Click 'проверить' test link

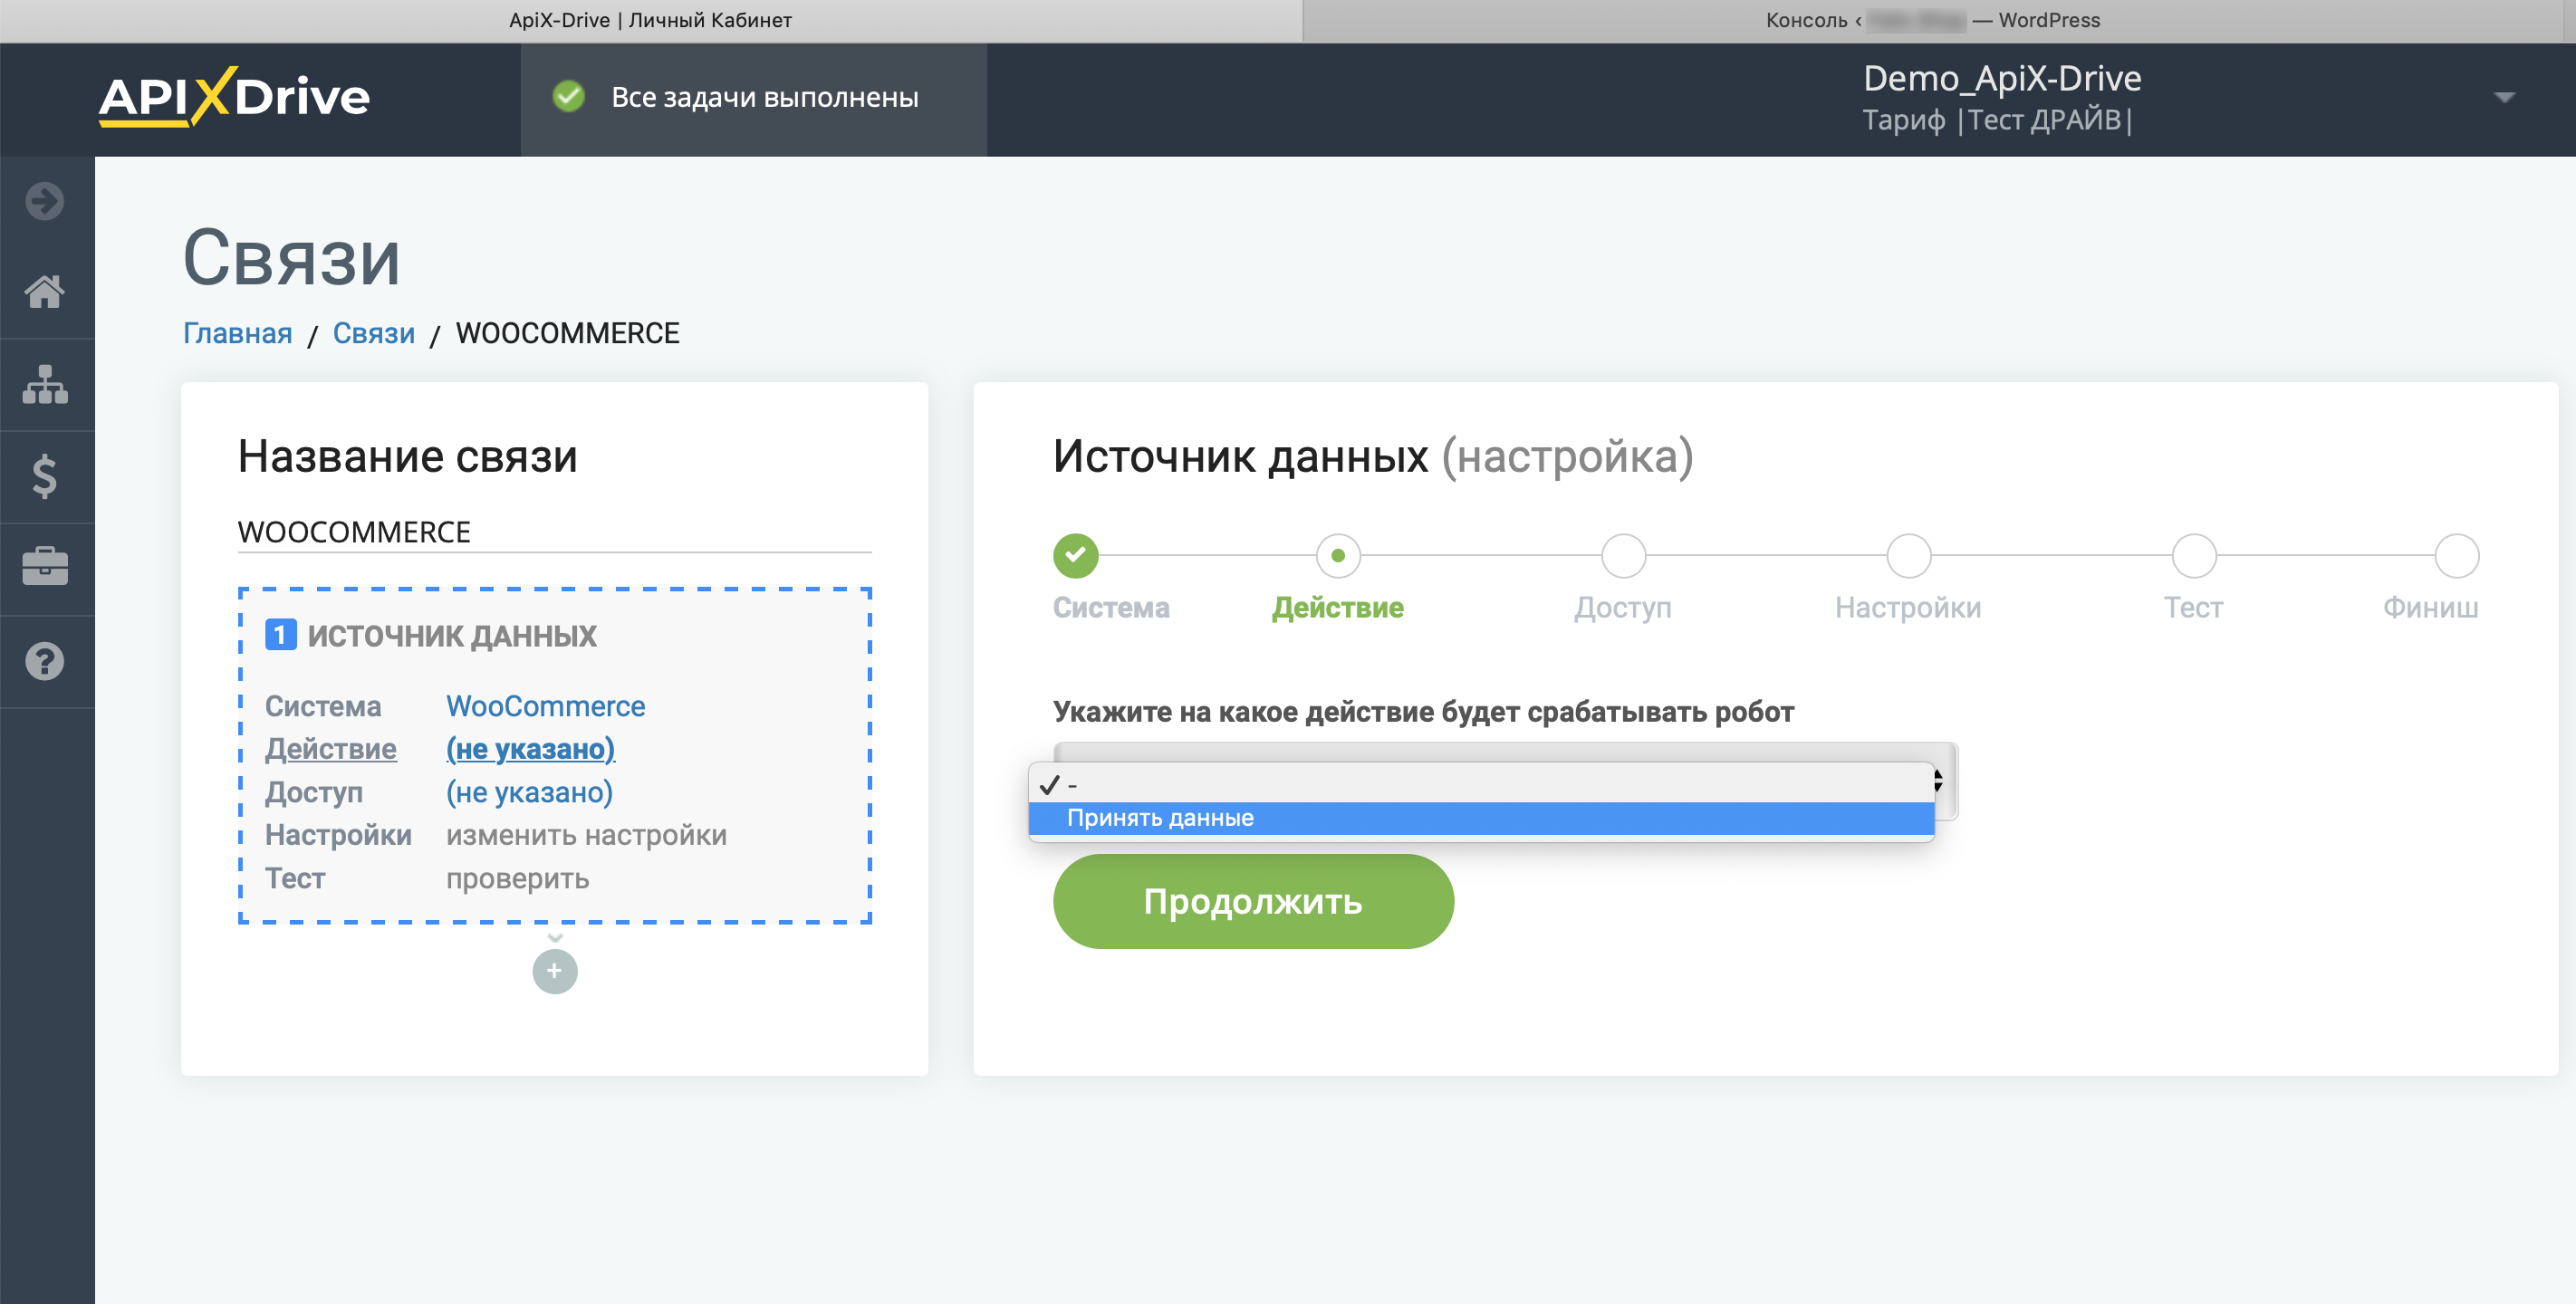(x=517, y=878)
